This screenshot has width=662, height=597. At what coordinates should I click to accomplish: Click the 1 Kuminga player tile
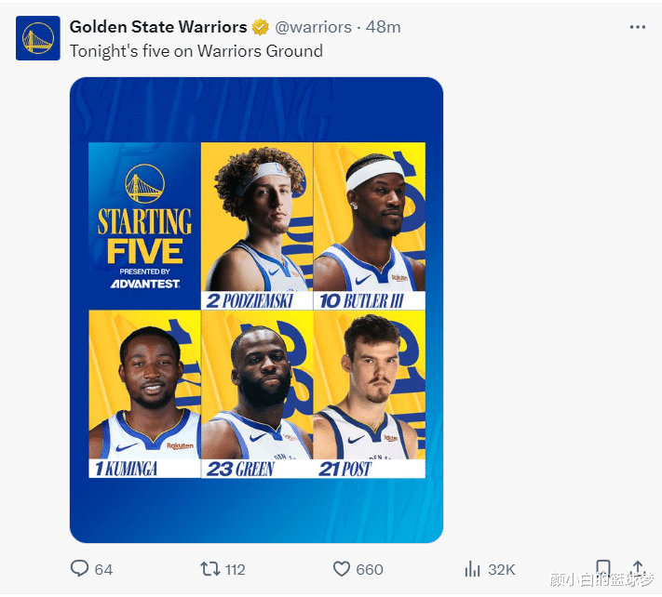144,393
